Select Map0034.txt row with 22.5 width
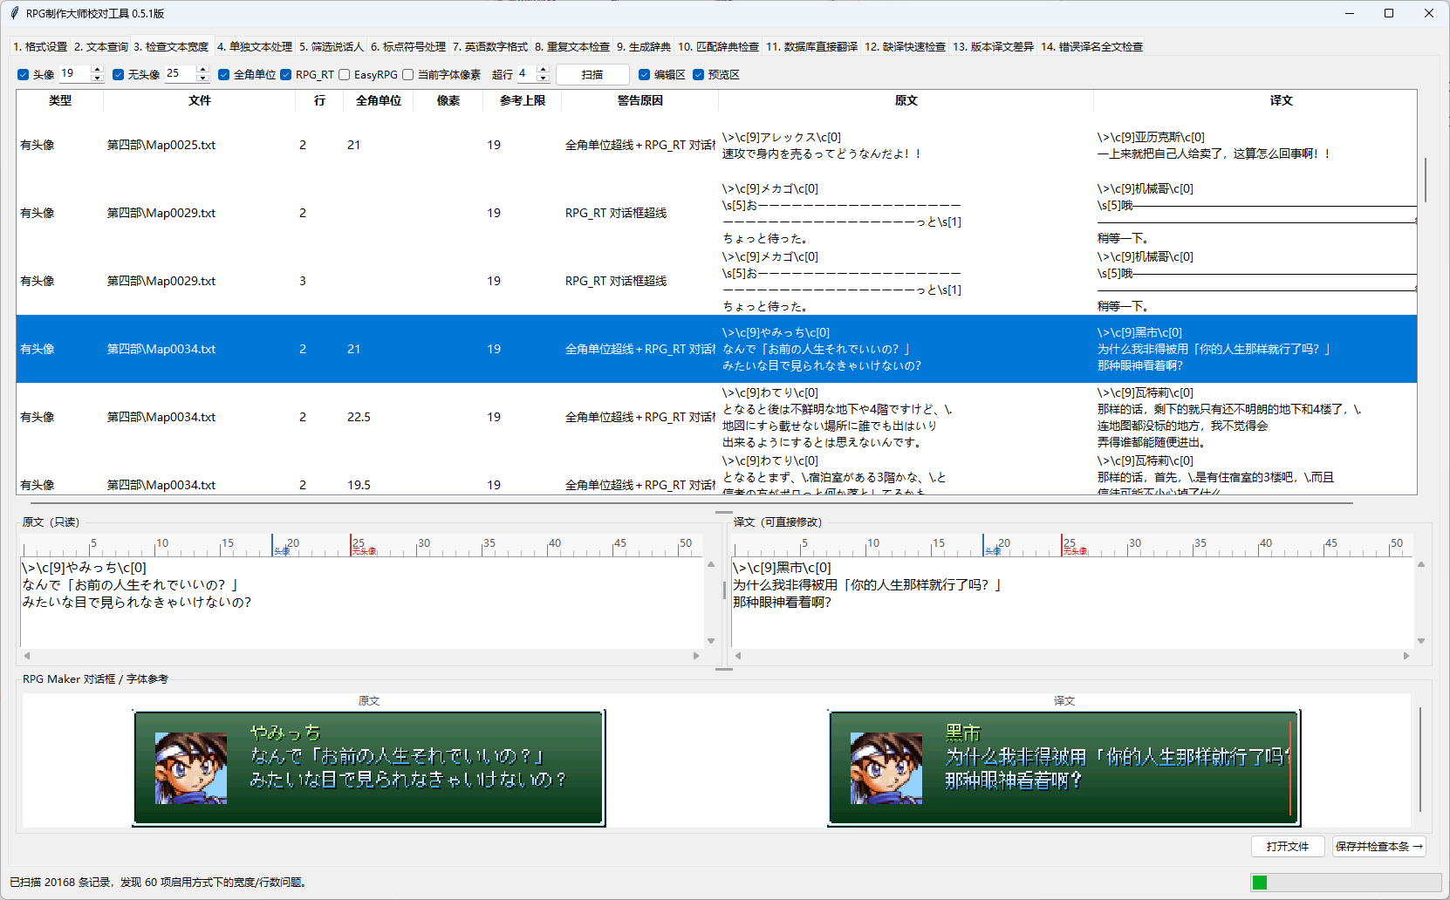 716,417
